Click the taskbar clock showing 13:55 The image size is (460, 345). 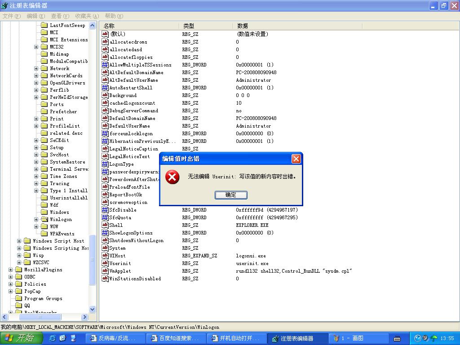(447, 338)
